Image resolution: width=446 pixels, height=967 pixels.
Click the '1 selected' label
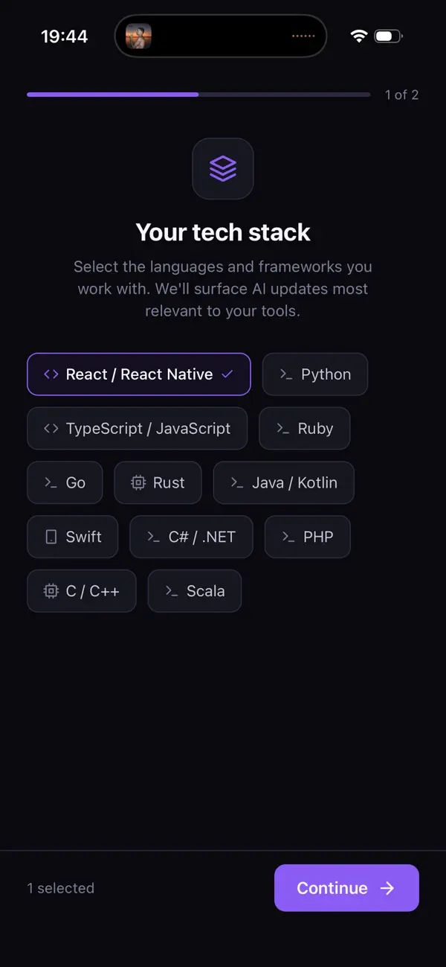(60, 887)
